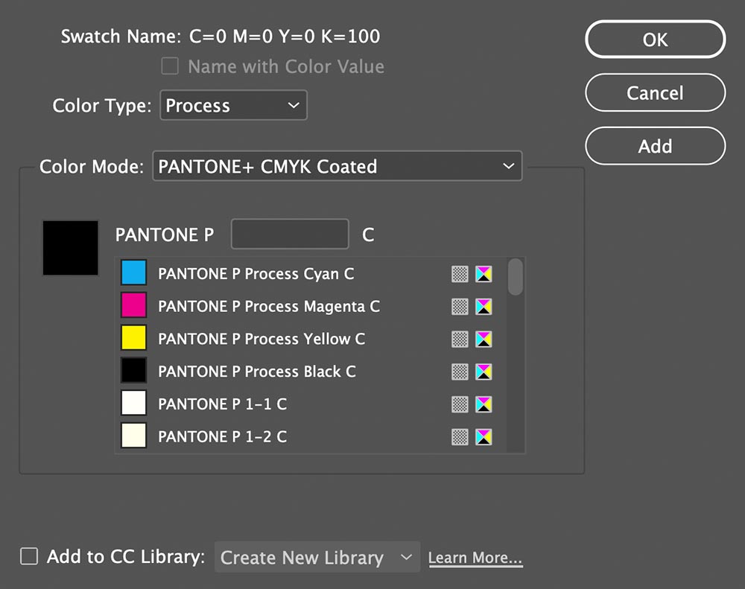Click process color icon for Process Cyan
The image size is (745, 589).
(460, 274)
